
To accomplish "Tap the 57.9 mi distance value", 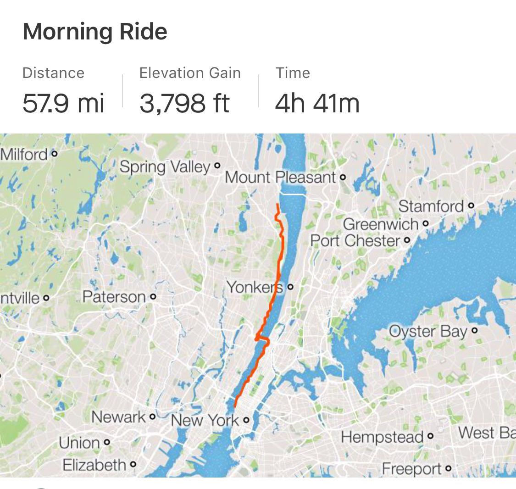I will [x=64, y=103].
